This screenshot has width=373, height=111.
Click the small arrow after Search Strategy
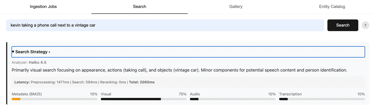pos(50,52)
